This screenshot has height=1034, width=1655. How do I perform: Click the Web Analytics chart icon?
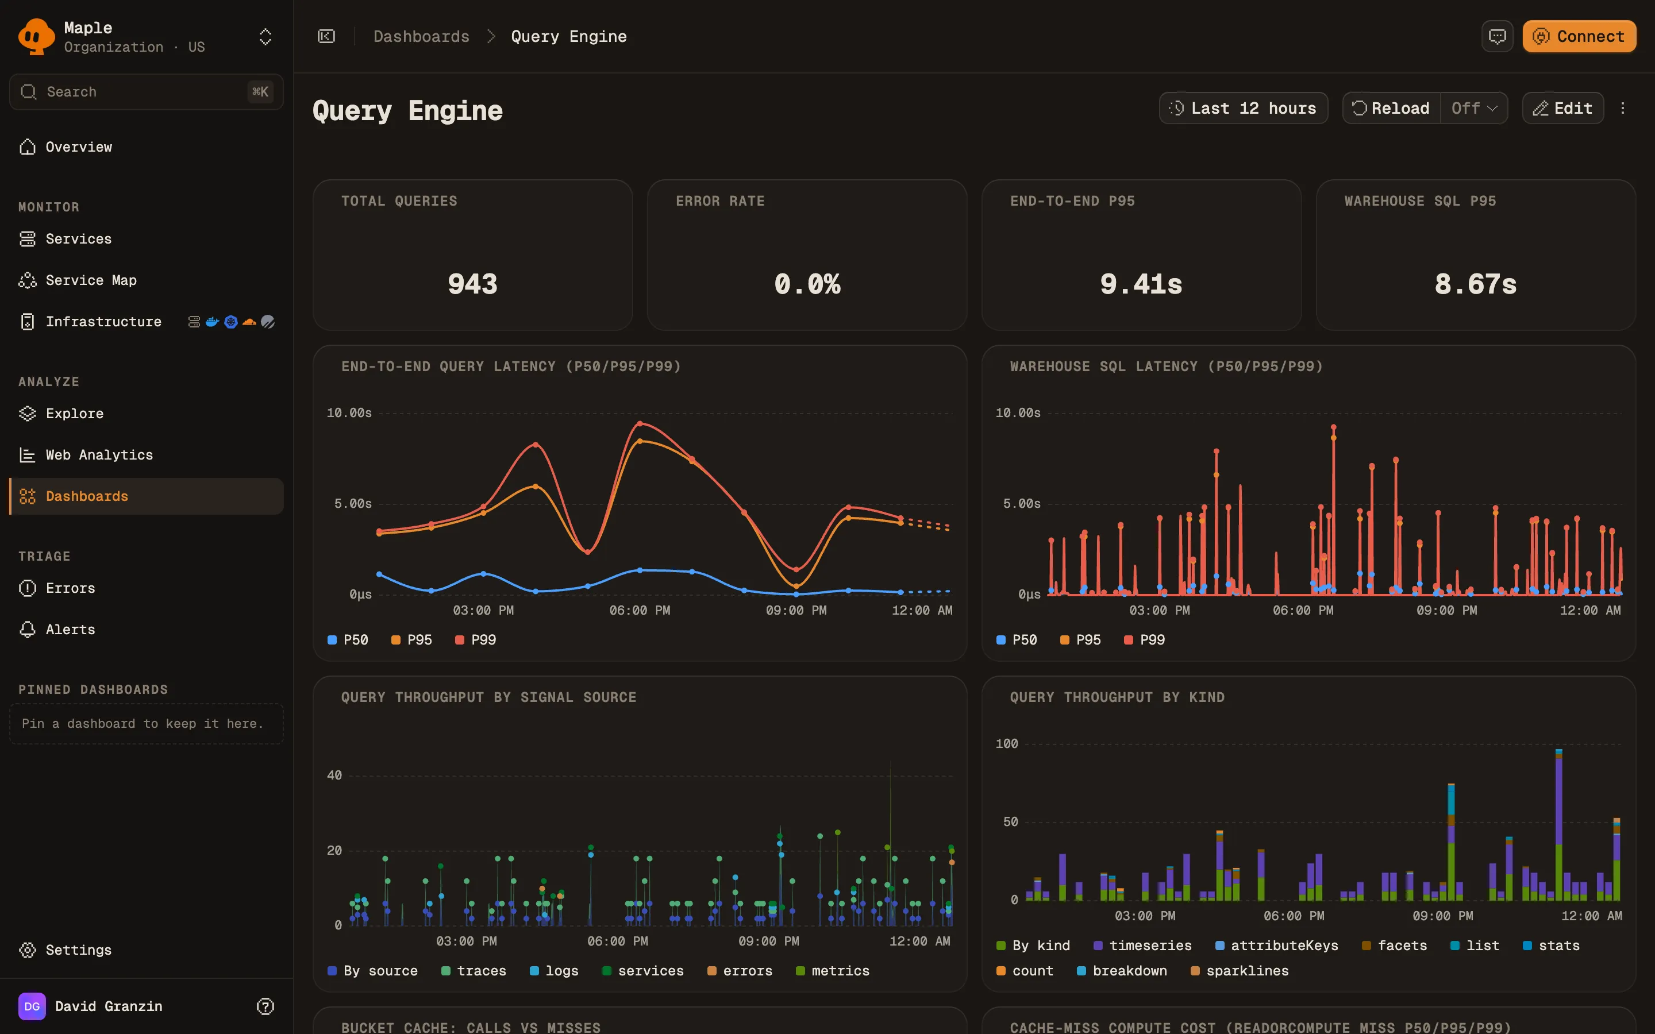tap(28, 455)
